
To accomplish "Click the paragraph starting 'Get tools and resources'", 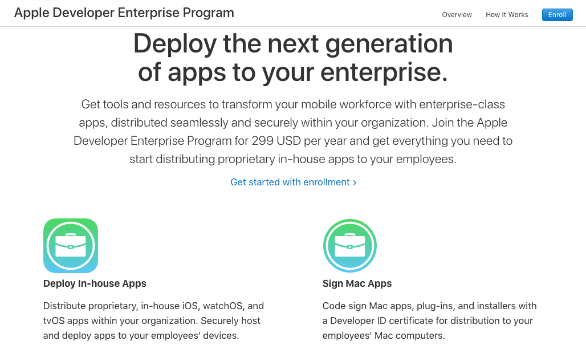I will [x=293, y=132].
